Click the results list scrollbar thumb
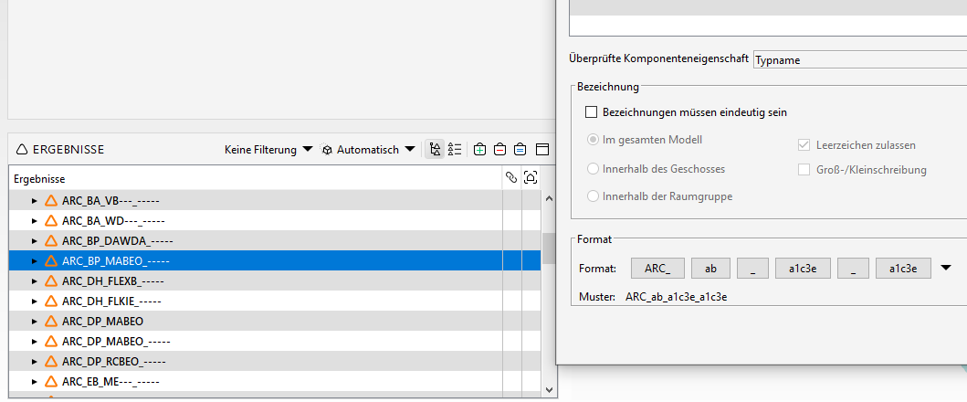 pyautogui.click(x=550, y=249)
